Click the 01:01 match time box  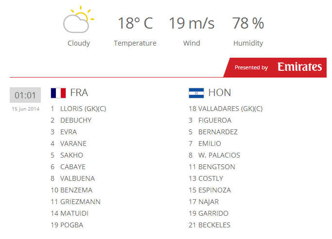25,95
